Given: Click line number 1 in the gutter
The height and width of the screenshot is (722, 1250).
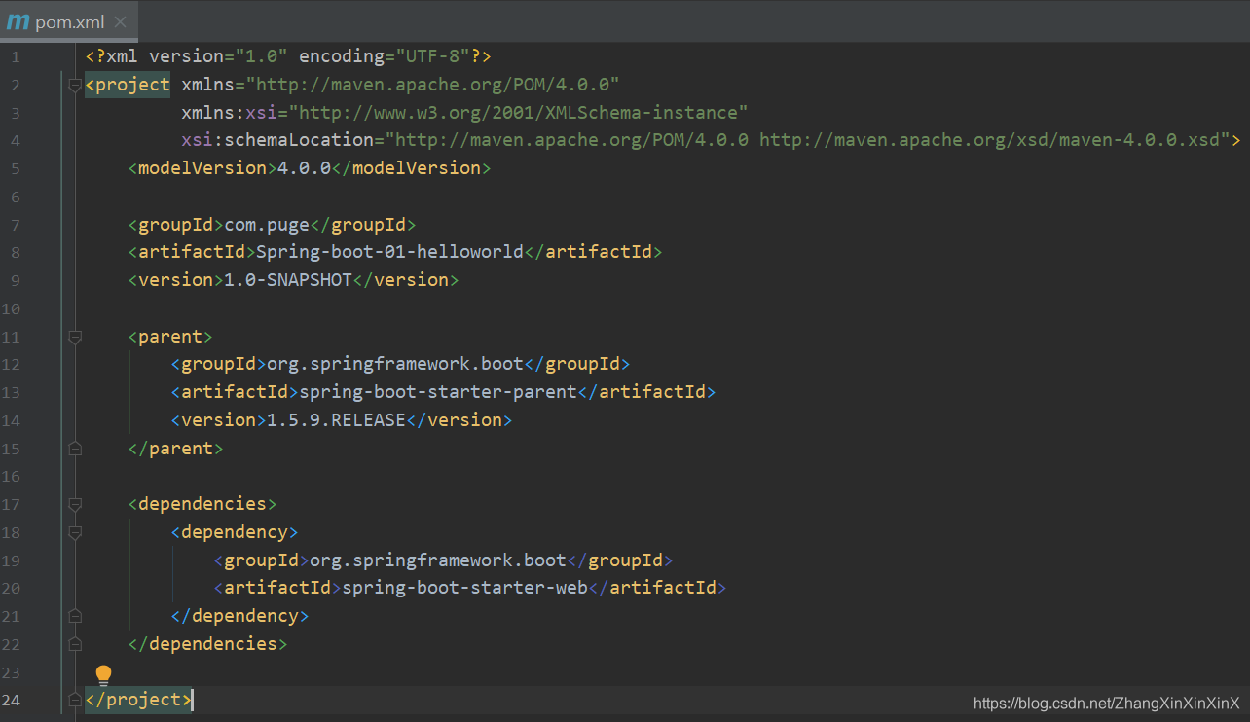Looking at the screenshot, I should 15,56.
